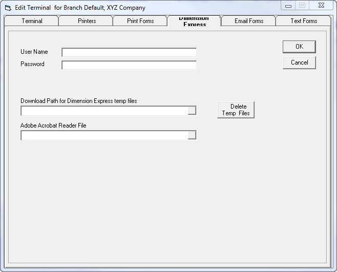The image size is (337, 272).
Task: Focus the User Name input field
Action: tap(129, 52)
